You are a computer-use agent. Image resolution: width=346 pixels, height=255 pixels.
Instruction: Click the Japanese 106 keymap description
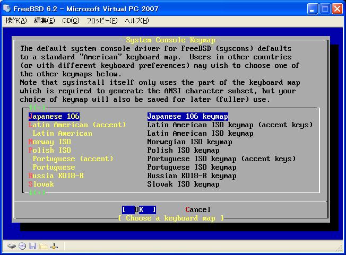pos(187,117)
